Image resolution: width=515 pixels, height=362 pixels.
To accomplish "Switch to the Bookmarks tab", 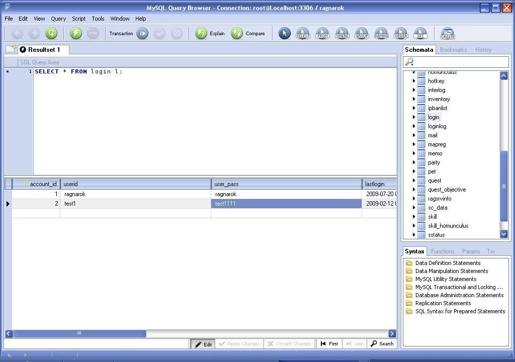I will point(453,50).
